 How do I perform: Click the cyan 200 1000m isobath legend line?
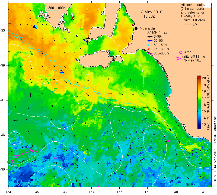pos(53,11)
